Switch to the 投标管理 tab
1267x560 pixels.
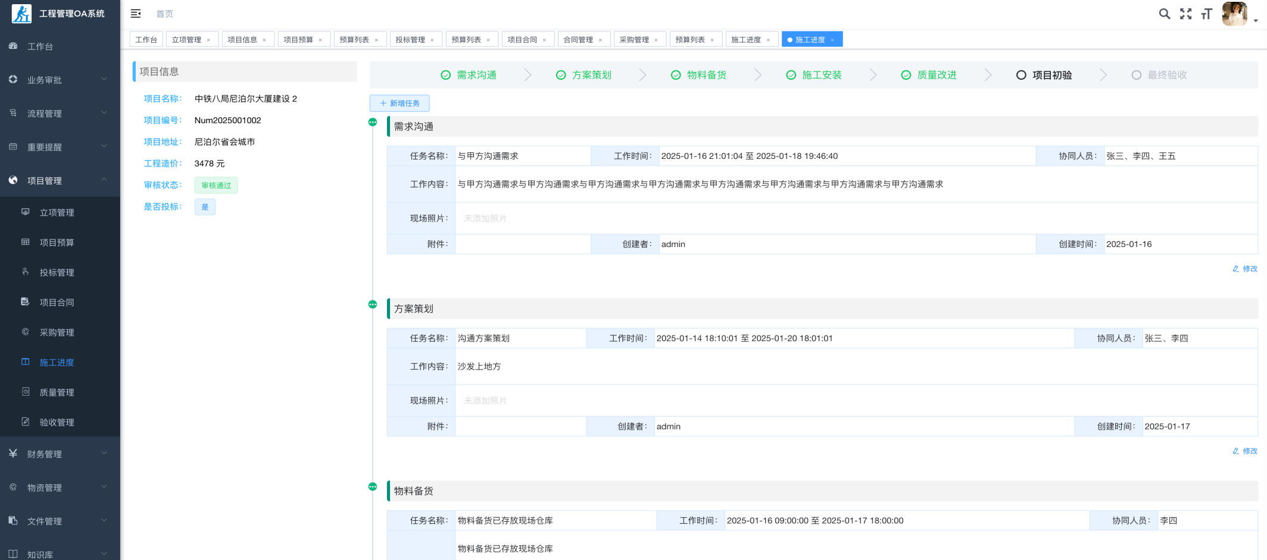tap(410, 40)
